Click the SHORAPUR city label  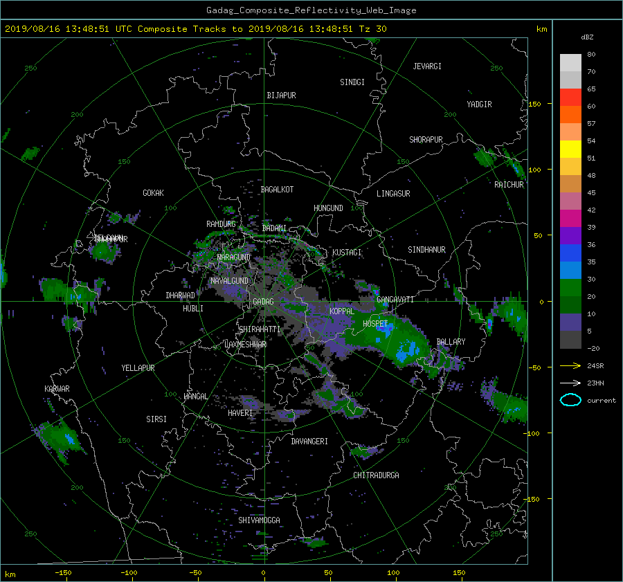[x=426, y=140]
